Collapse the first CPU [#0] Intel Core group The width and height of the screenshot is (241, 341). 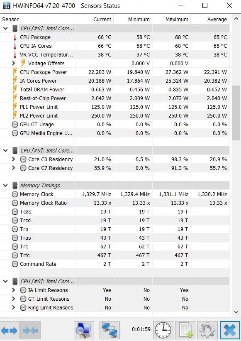(x=5, y=29)
